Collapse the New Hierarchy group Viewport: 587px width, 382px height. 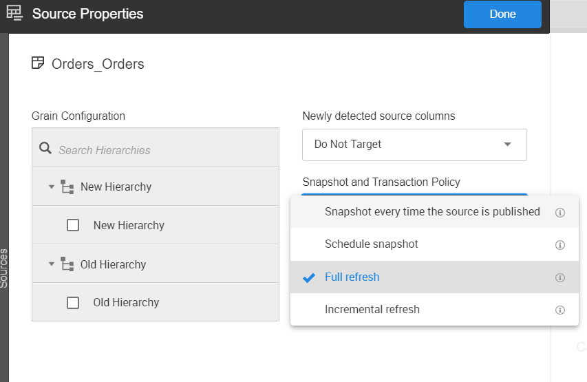tap(52, 187)
